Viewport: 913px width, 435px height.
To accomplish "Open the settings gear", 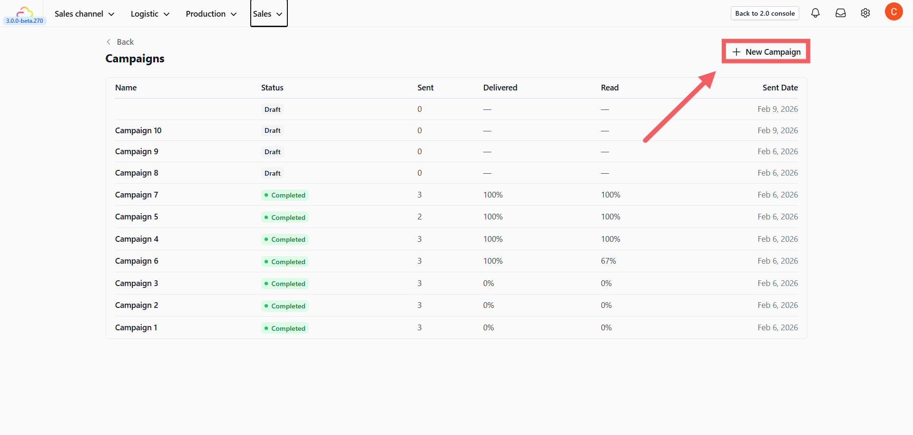I will (865, 13).
